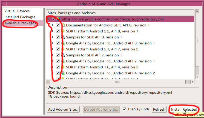
Task: Select 'SDK Platform Android 2.2, API 8, revision 1' text
Action: click(x=102, y=31)
